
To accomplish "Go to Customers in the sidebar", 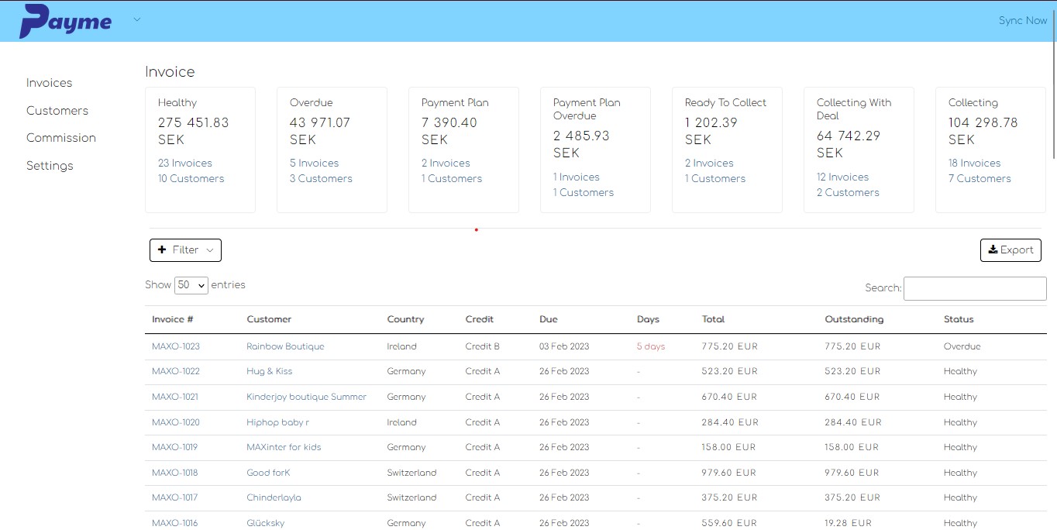I will (57, 111).
